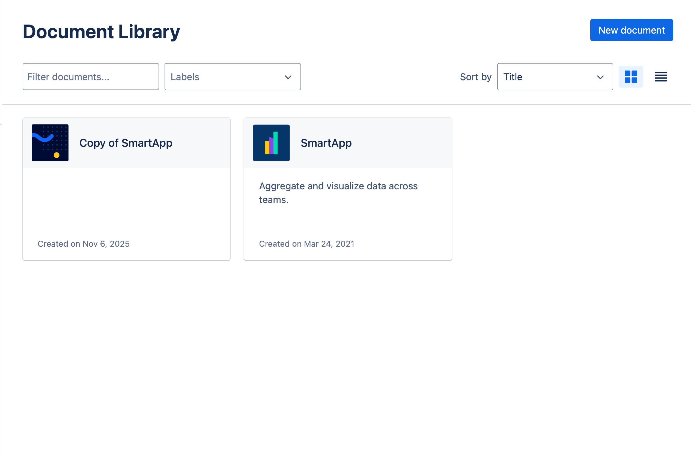
Task: Click the Copy of SmartApp wave thumbnail
Action: (50, 143)
